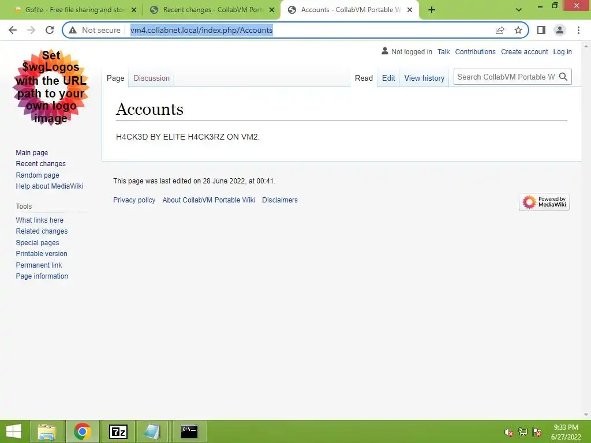The width and height of the screenshot is (591, 443).
Task: Open the Discussion tab
Action: click(x=152, y=78)
